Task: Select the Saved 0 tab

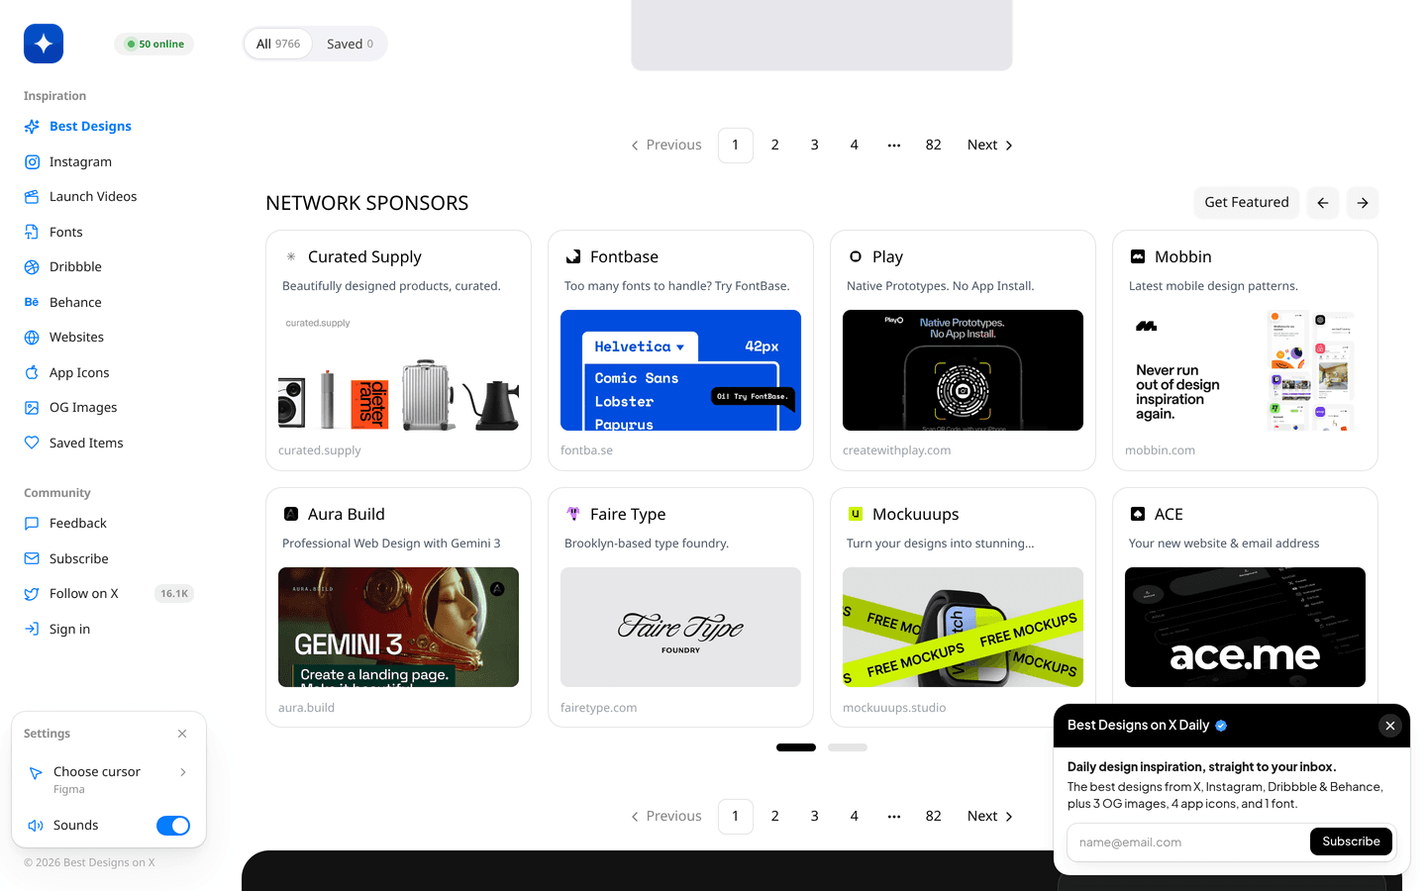Action: [x=350, y=44]
